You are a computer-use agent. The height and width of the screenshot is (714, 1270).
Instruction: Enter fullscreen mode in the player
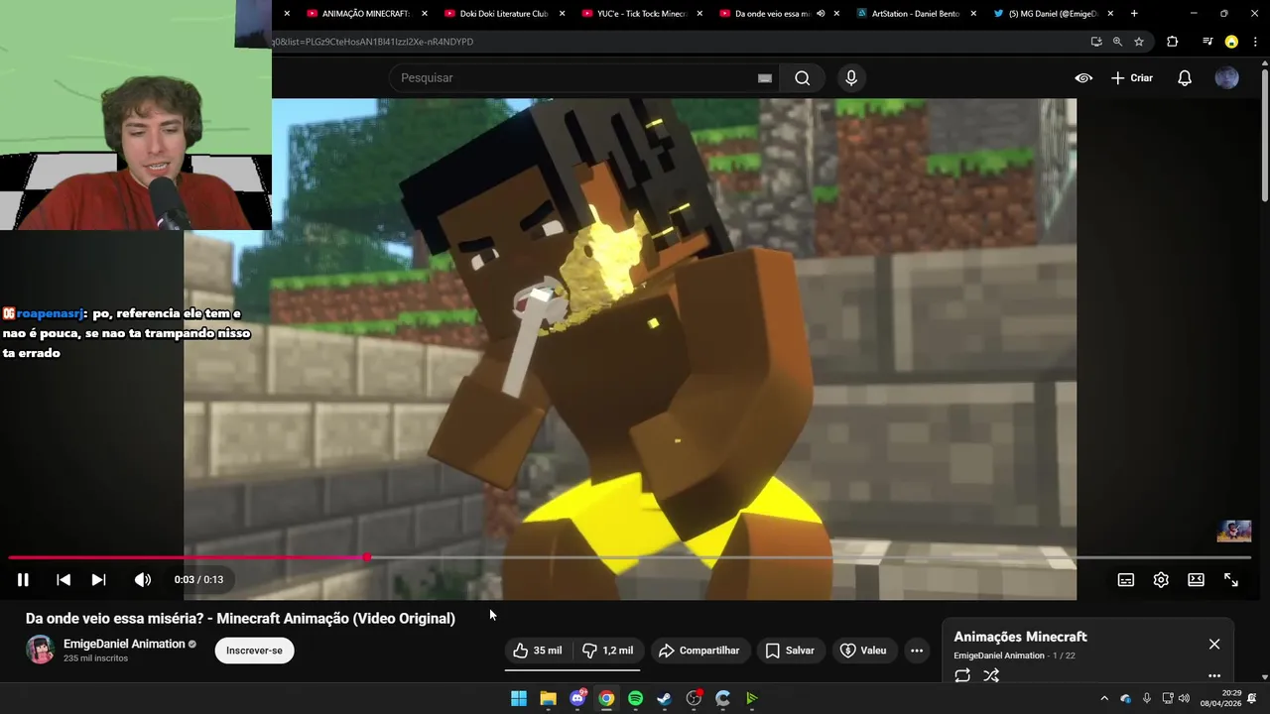(1231, 580)
